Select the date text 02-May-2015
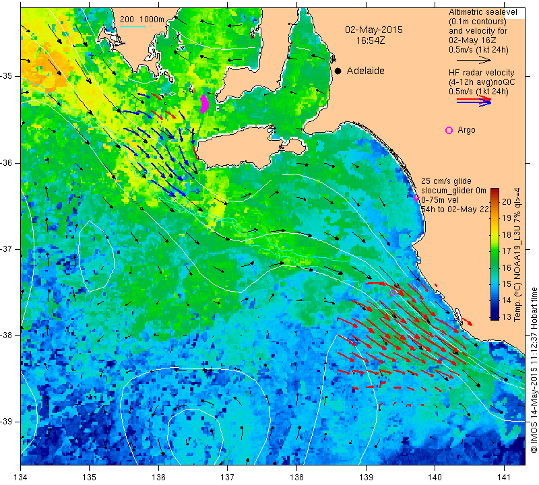The height and width of the screenshot is (485, 539). tap(374, 30)
